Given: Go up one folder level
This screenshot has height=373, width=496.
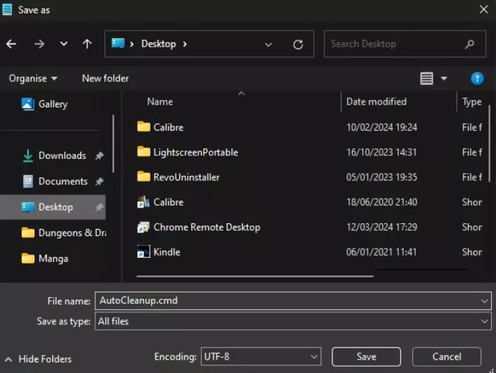Looking at the screenshot, I should pyautogui.click(x=87, y=44).
